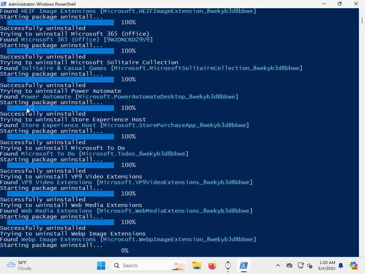Image resolution: width=365 pixels, height=274 pixels.
Task: Click the PowerShell icon in the title bar
Action: [x=4, y=4]
